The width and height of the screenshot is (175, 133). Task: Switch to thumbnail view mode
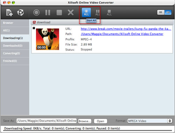161,12
